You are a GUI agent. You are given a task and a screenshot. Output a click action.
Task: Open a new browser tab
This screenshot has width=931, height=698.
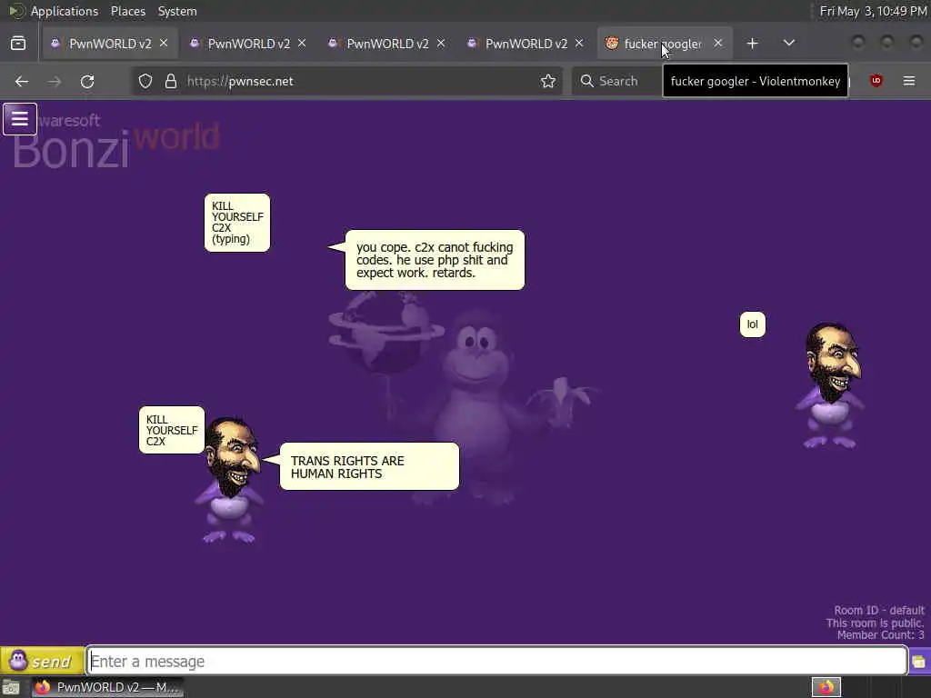point(752,44)
